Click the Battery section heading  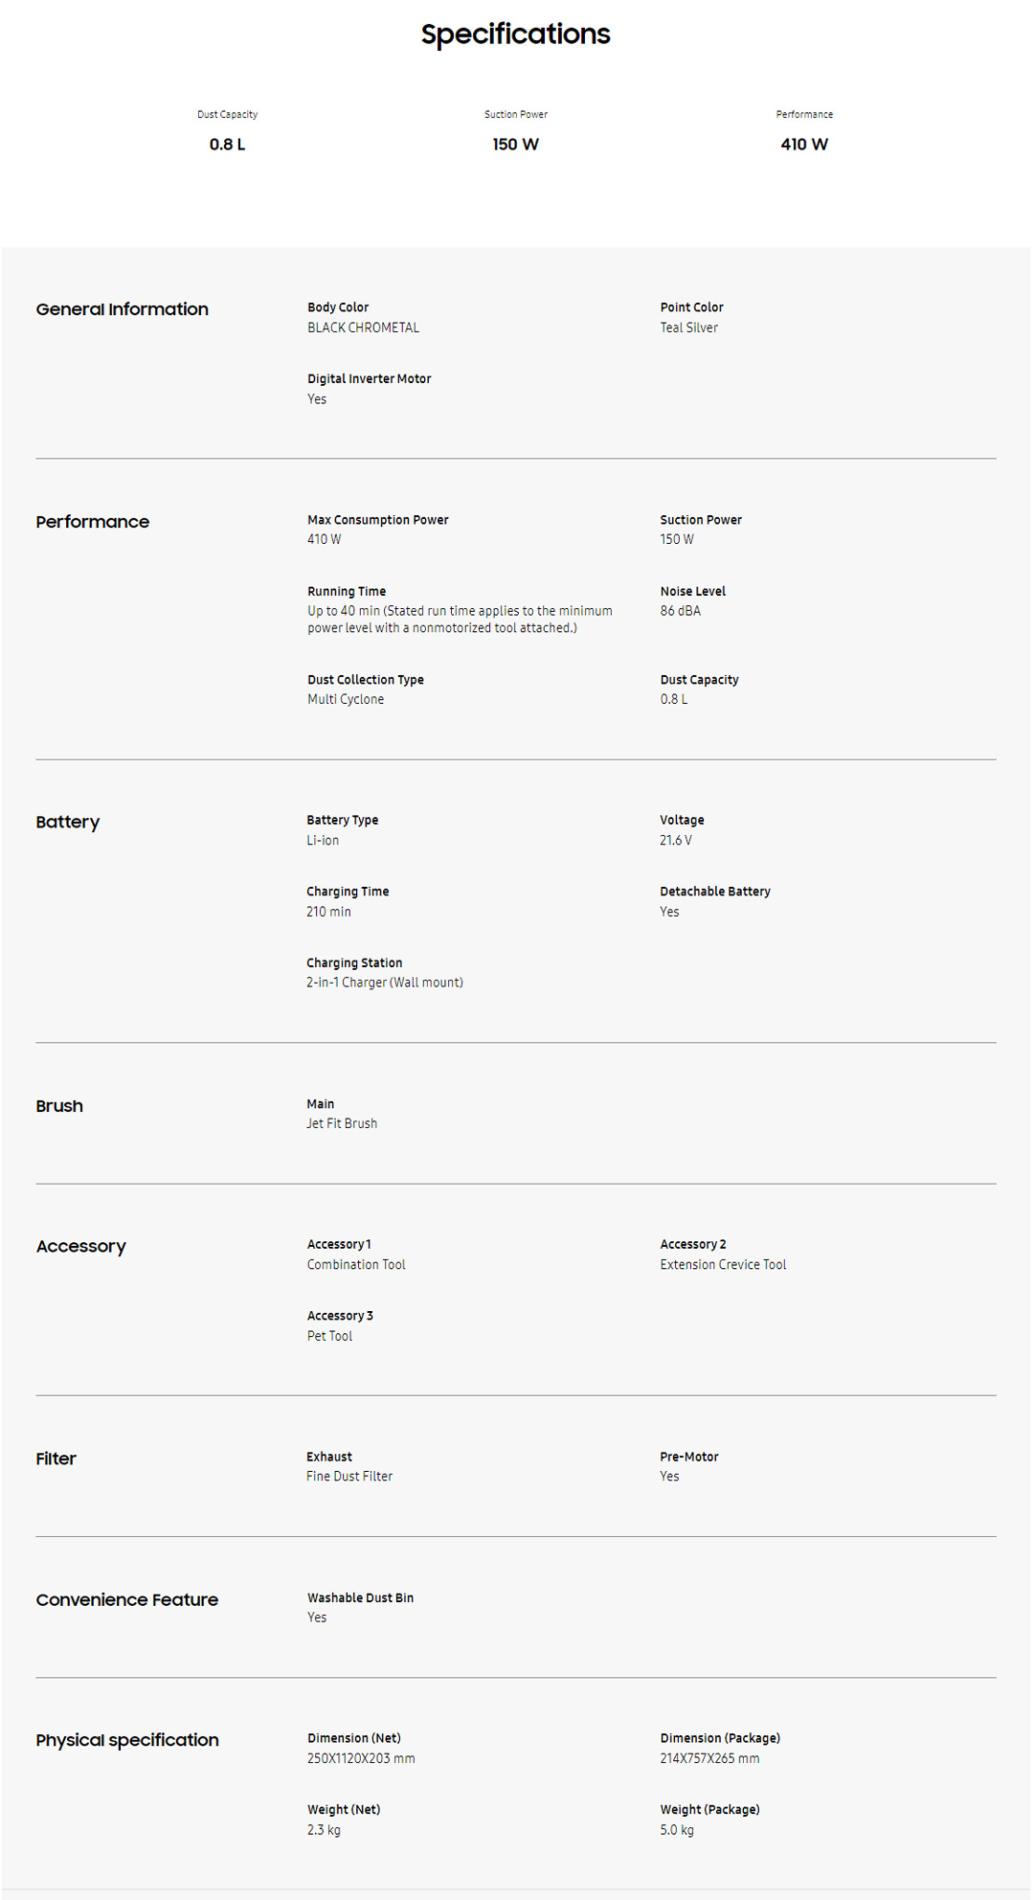(68, 822)
